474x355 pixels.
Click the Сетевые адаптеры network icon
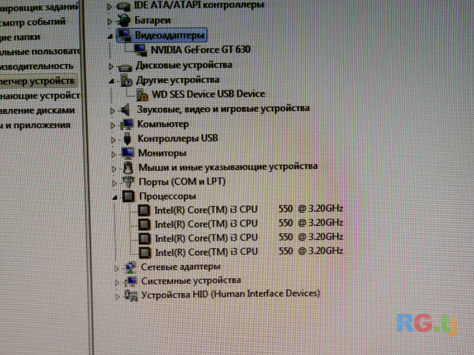tap(130, 267)
